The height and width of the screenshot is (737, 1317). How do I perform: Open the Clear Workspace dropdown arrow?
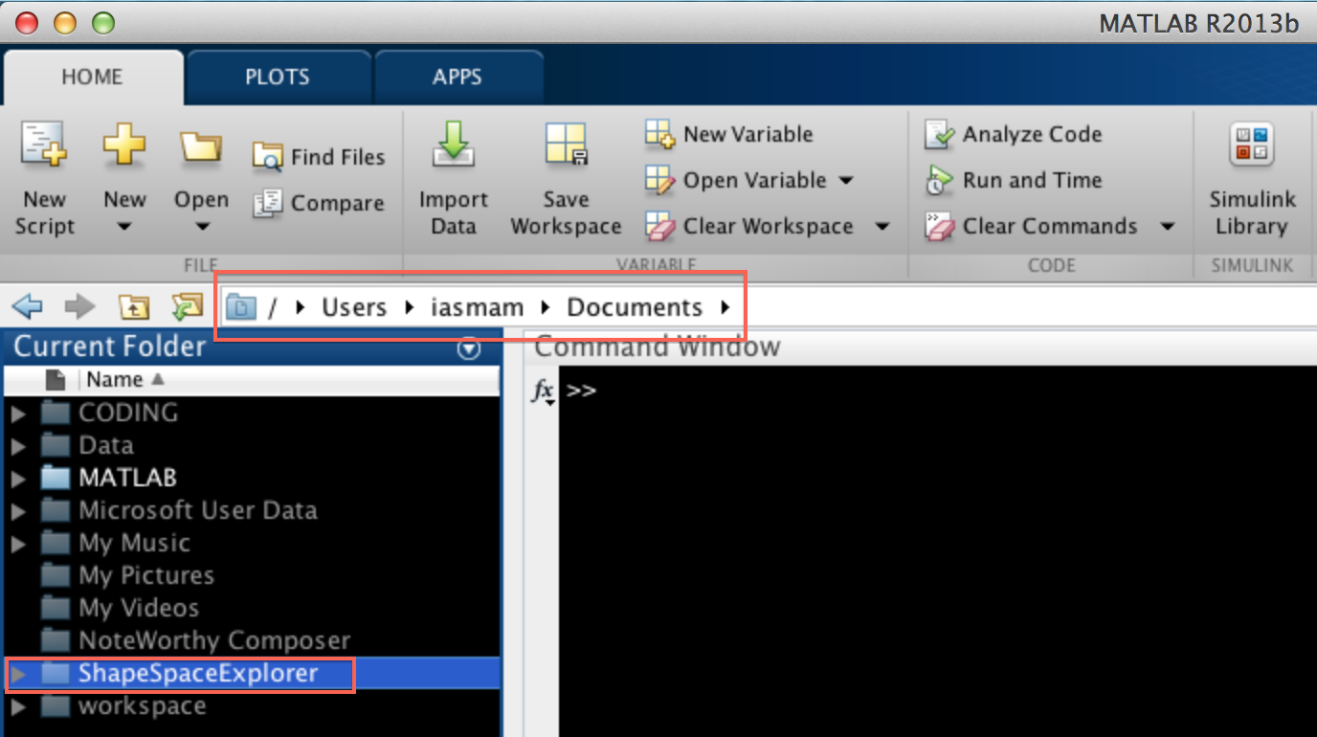[882, 227]
